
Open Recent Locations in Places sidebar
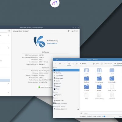coord(66,103)
